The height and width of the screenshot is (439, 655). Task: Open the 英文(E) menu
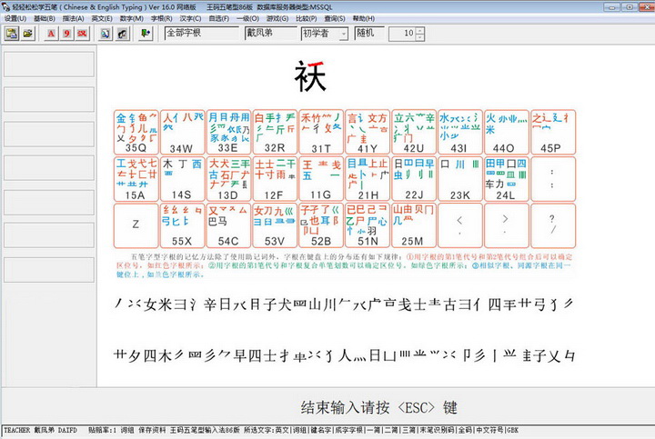pos(102,18)
